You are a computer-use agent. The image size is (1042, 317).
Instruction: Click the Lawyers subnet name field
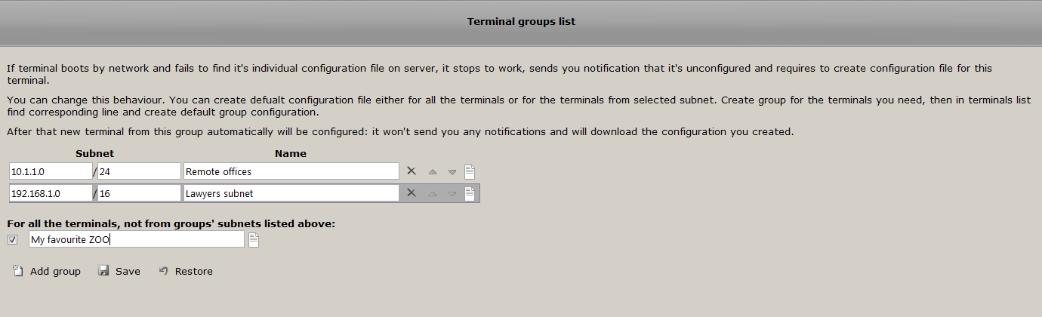[291, 193]
